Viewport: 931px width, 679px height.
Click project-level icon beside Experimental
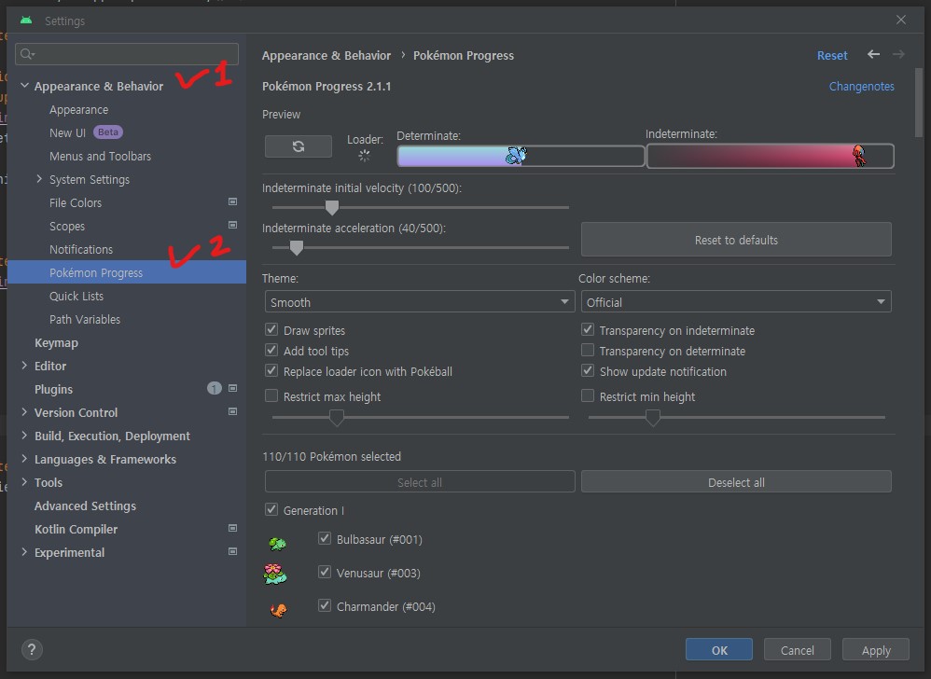(233, 551)
